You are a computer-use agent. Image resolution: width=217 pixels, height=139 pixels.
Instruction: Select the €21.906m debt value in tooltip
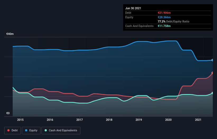click(x=164, y=13)
